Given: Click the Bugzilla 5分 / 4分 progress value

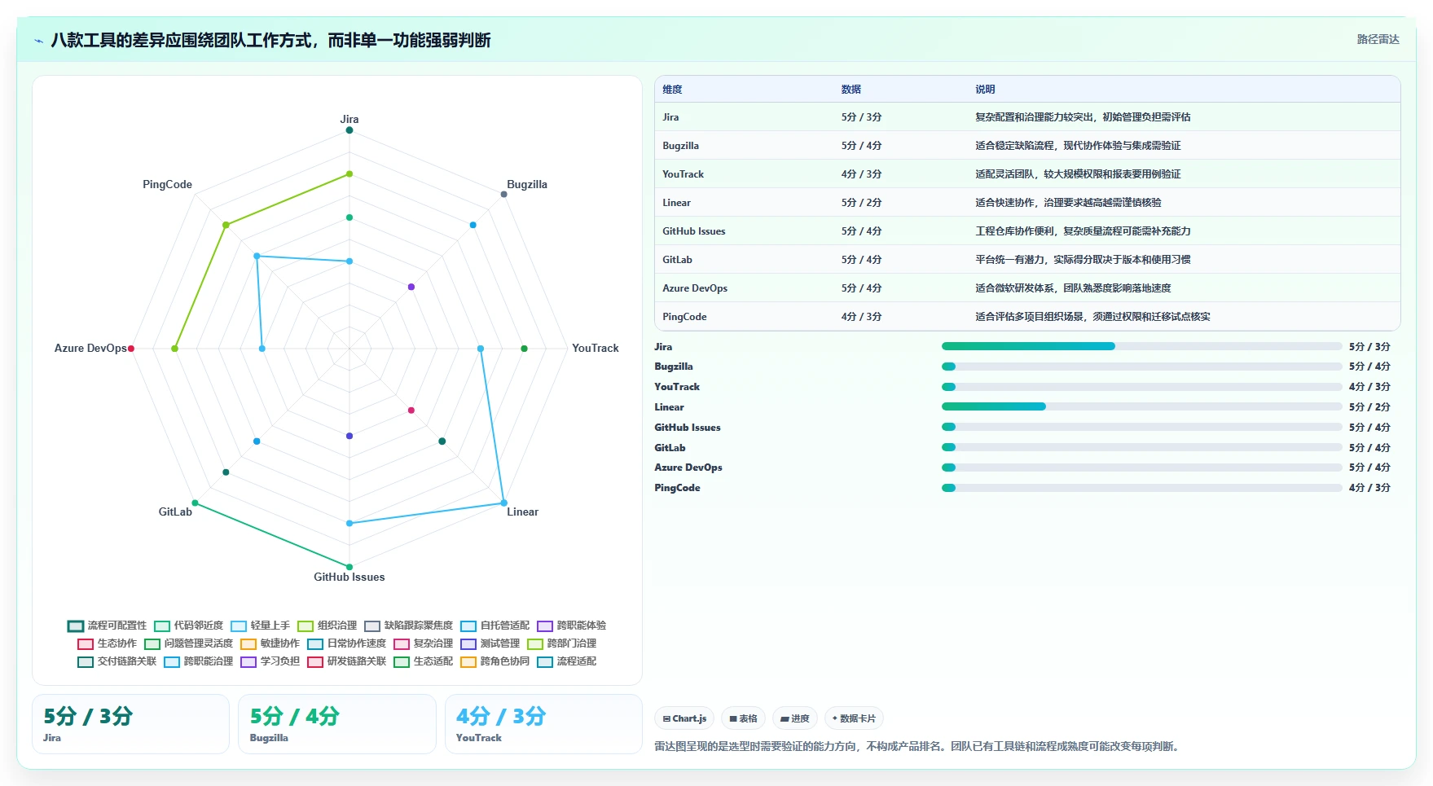Looking at the screenshot, I should [1369, 367].
